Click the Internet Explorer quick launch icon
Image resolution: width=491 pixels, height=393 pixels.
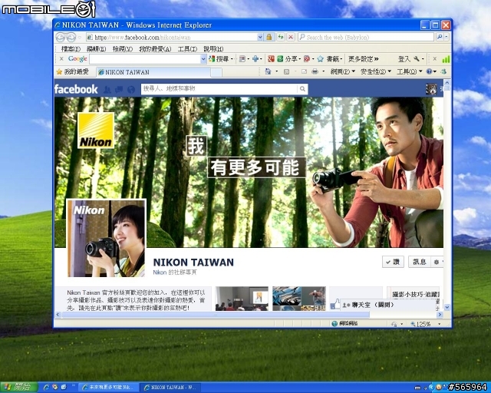point(46,388)
